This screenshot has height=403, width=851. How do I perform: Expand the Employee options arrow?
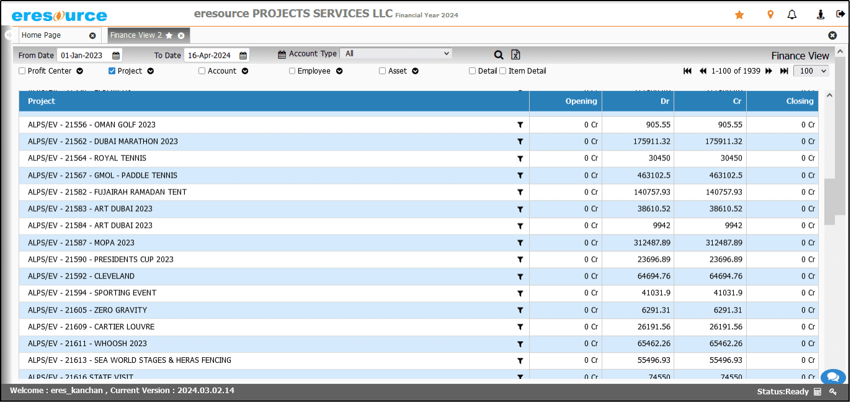(339, 71)
